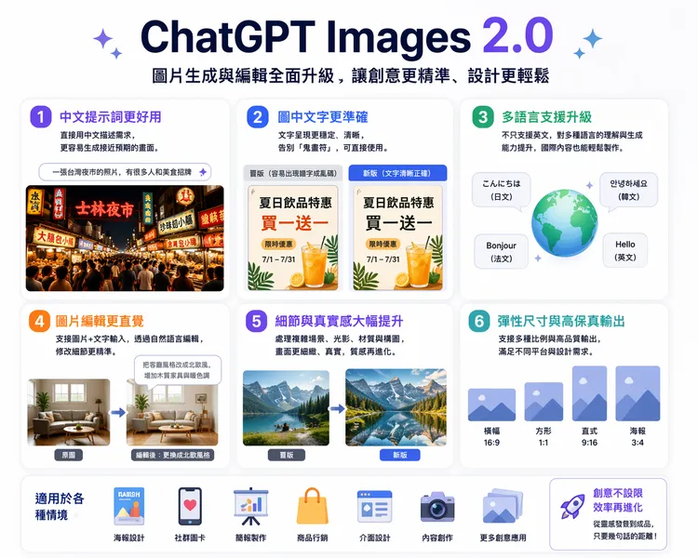
Task: Click the blue 新版 button under lake photo
Action: click(x=400, y=455)
